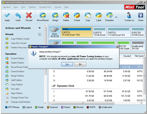Click the Copy toolbar icon

pos(88,15)
